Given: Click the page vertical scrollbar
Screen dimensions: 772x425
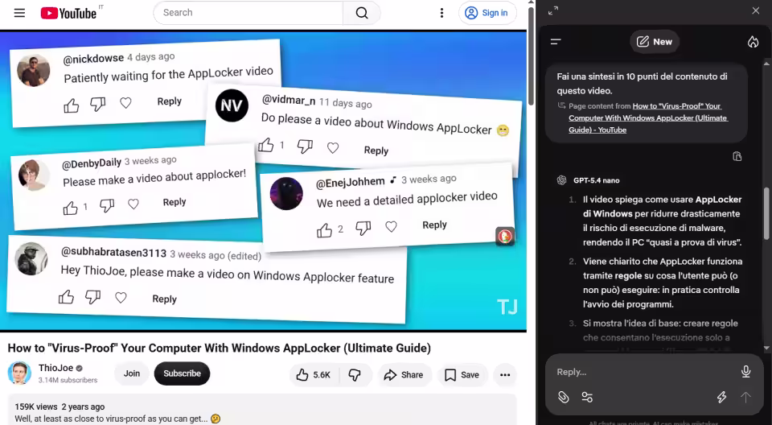Looking at the screenshot, I should [x=531, y=56].
